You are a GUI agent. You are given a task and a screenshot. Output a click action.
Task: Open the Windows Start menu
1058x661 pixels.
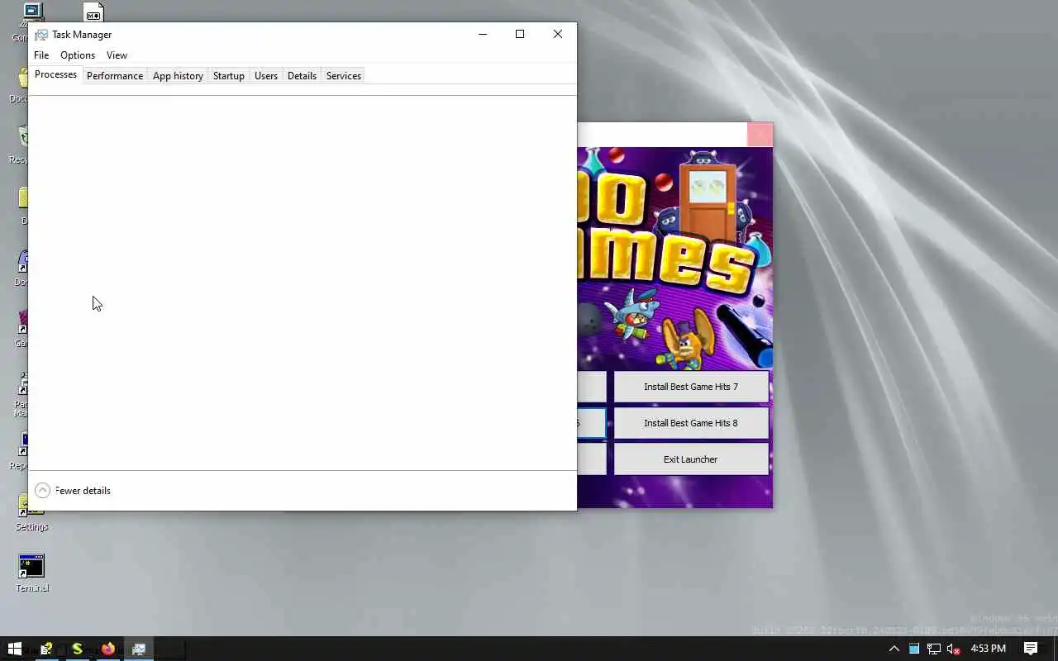coord(14,649)
